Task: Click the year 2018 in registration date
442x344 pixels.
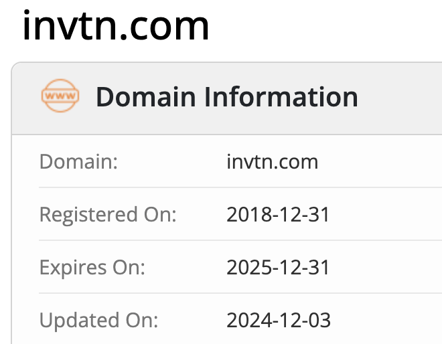Action: click(x=246, y=215)
